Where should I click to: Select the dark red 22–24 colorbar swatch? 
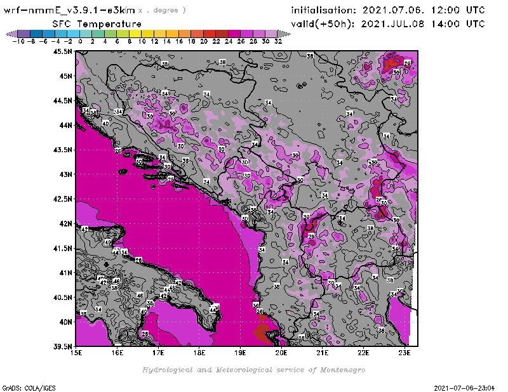(222, 34)
